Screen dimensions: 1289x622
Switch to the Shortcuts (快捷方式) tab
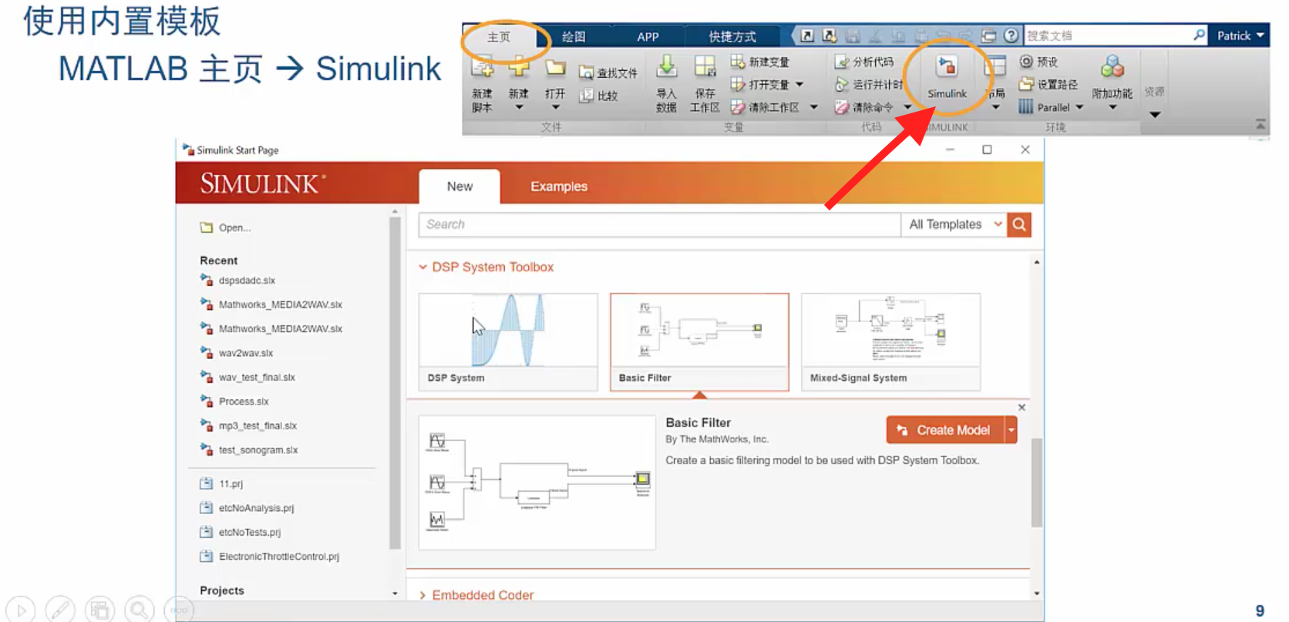[732, 36]
